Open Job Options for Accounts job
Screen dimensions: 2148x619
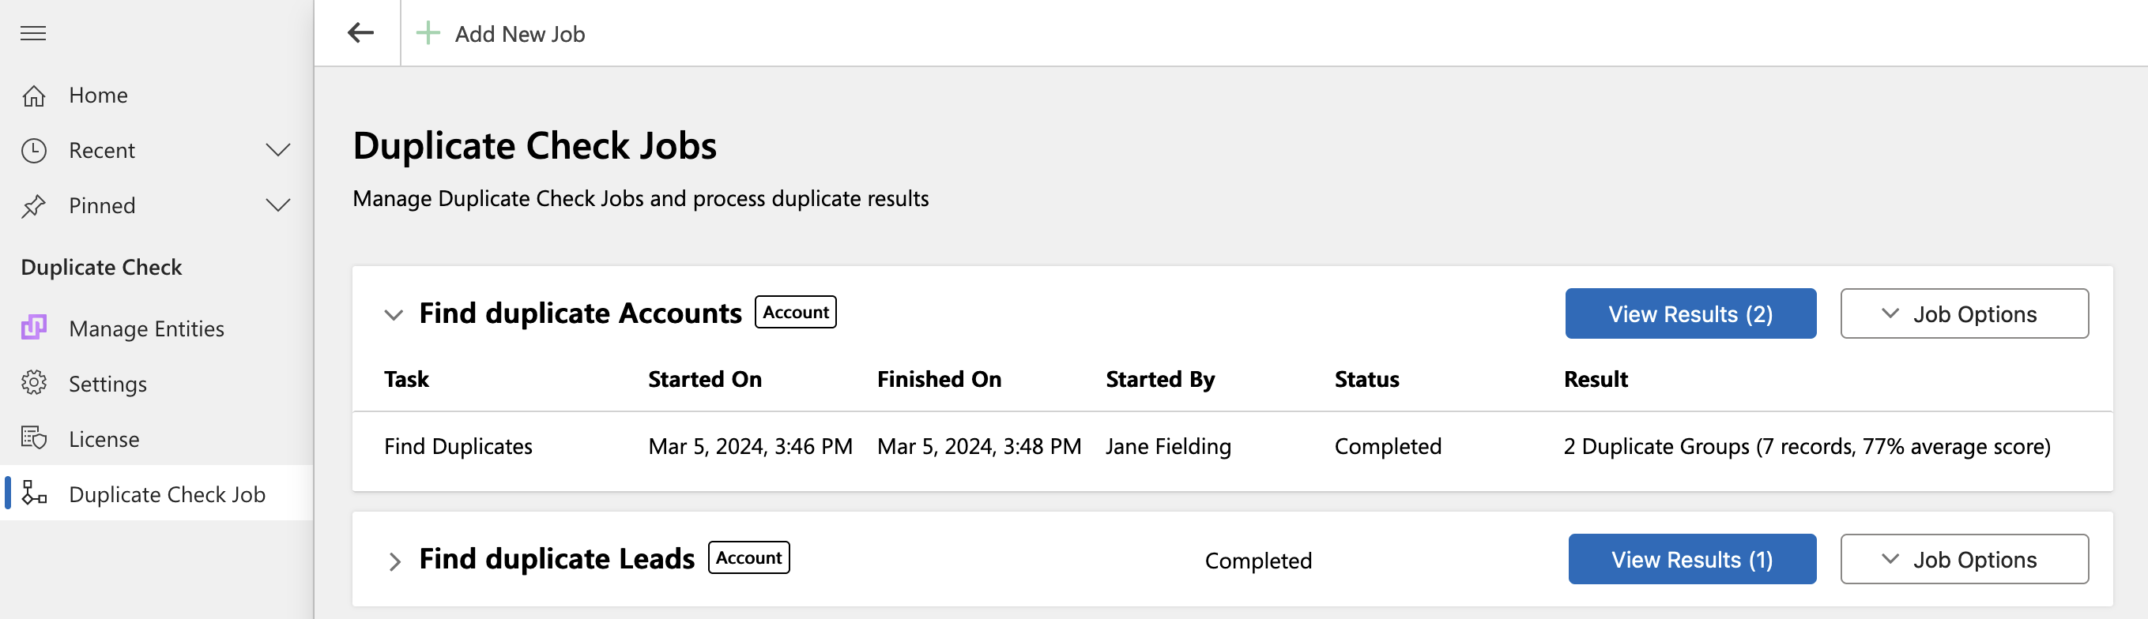click(1964, 313)
